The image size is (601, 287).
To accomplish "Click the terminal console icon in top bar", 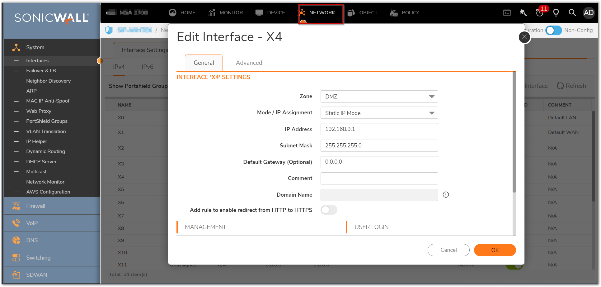I will 507,13.
